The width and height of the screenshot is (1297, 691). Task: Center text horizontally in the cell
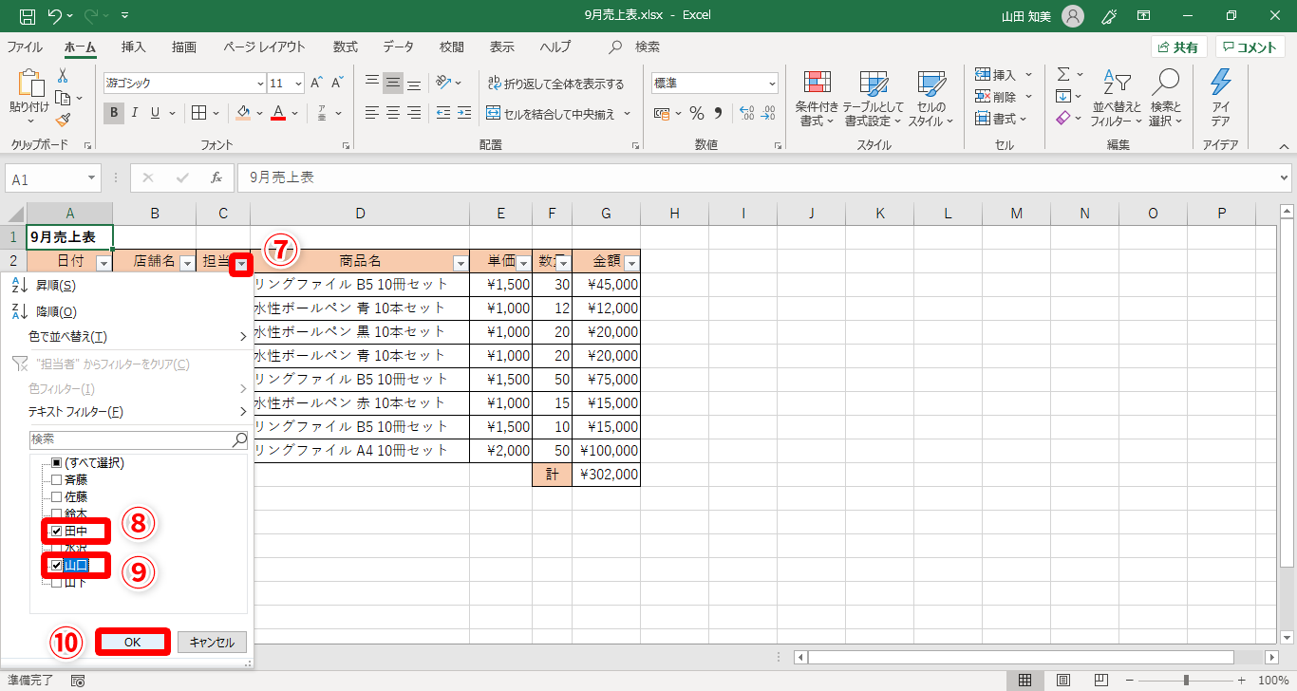coord(393,113)
